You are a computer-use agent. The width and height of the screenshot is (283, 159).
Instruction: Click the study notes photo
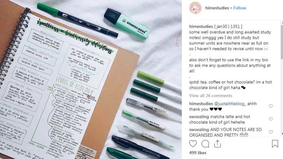pos(91,79)
